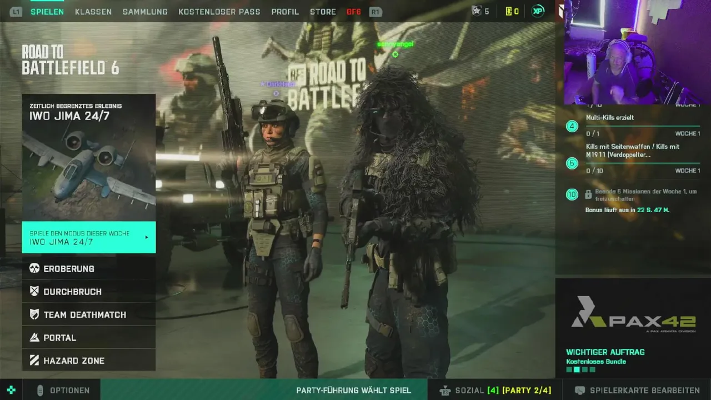Select the third promo page indicator square
The image size is (711, 400).
(584, 369)
